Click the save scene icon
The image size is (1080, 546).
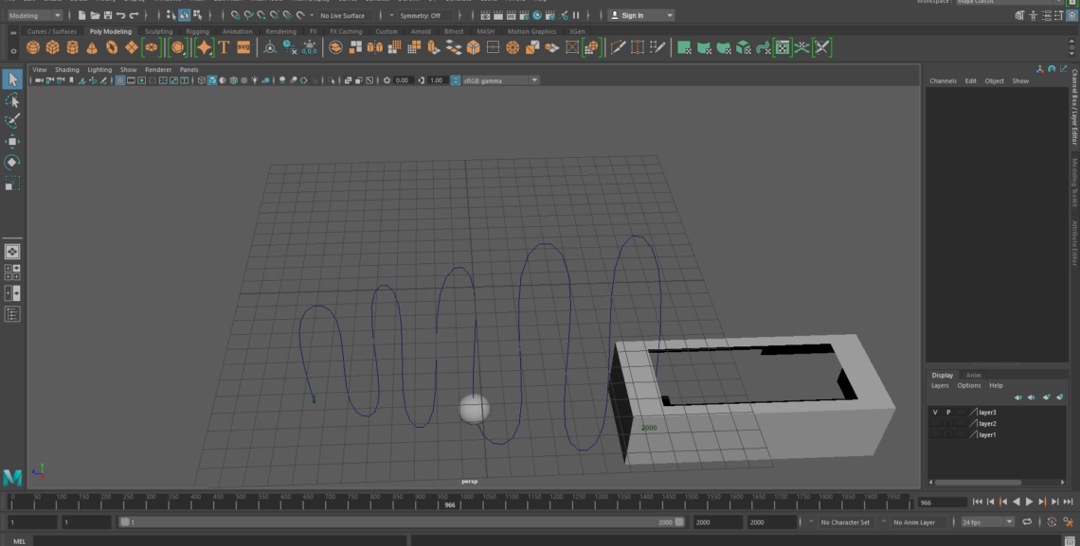tap(107, 16)
